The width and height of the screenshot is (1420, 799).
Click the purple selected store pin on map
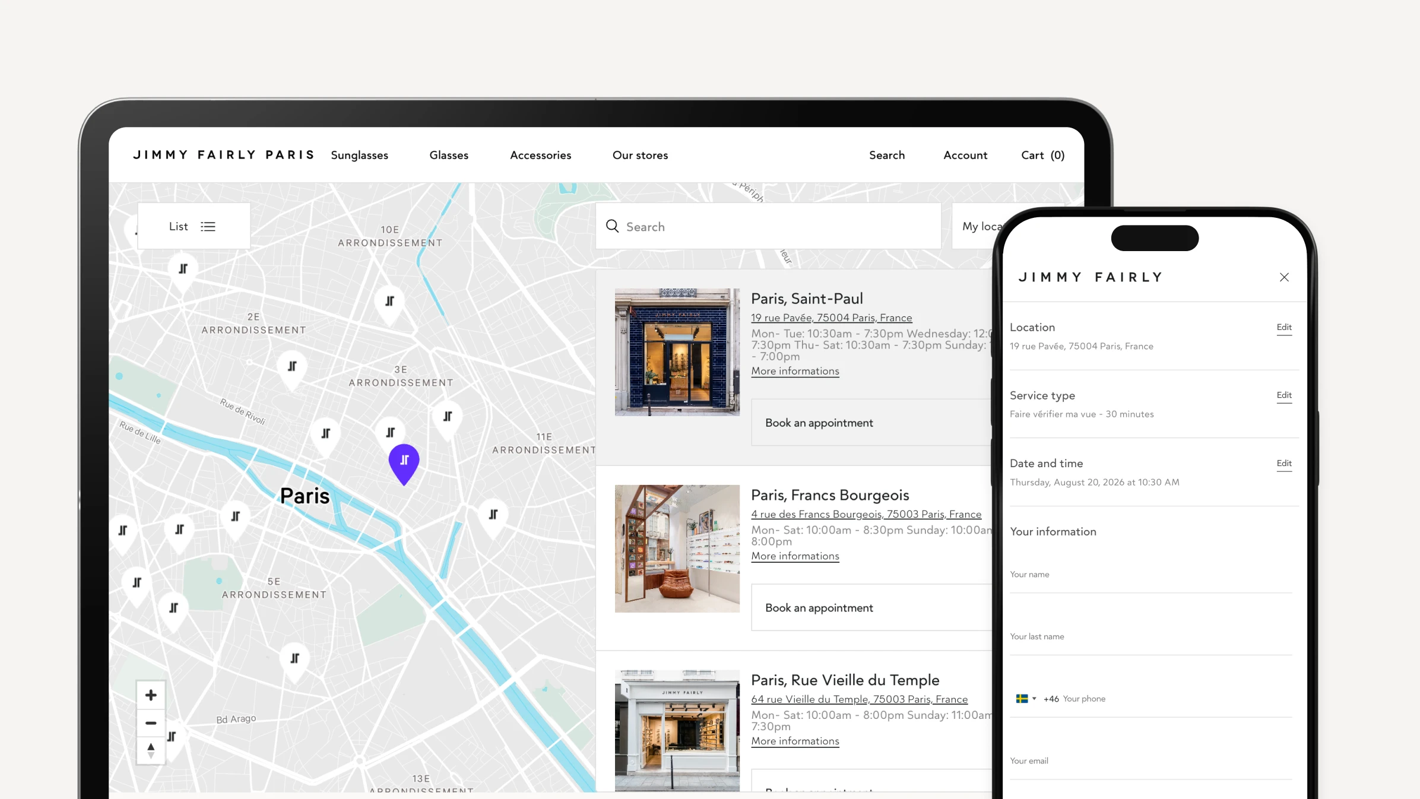[x=404, y=464]
